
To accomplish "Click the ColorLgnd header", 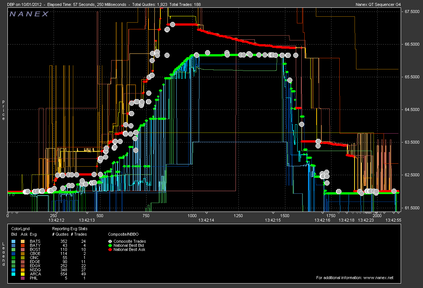I will pos(20,229).
